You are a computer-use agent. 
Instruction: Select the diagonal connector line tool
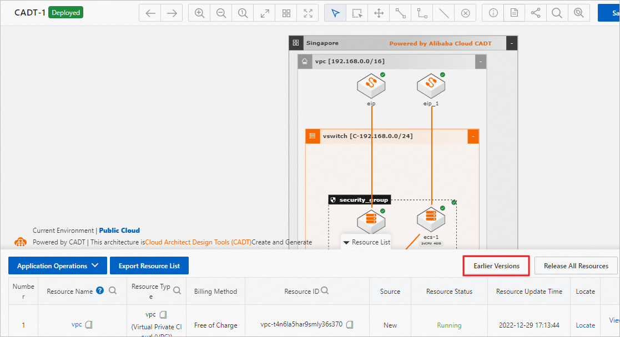(401, 13)
